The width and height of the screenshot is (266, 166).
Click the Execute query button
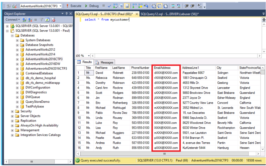74,6
